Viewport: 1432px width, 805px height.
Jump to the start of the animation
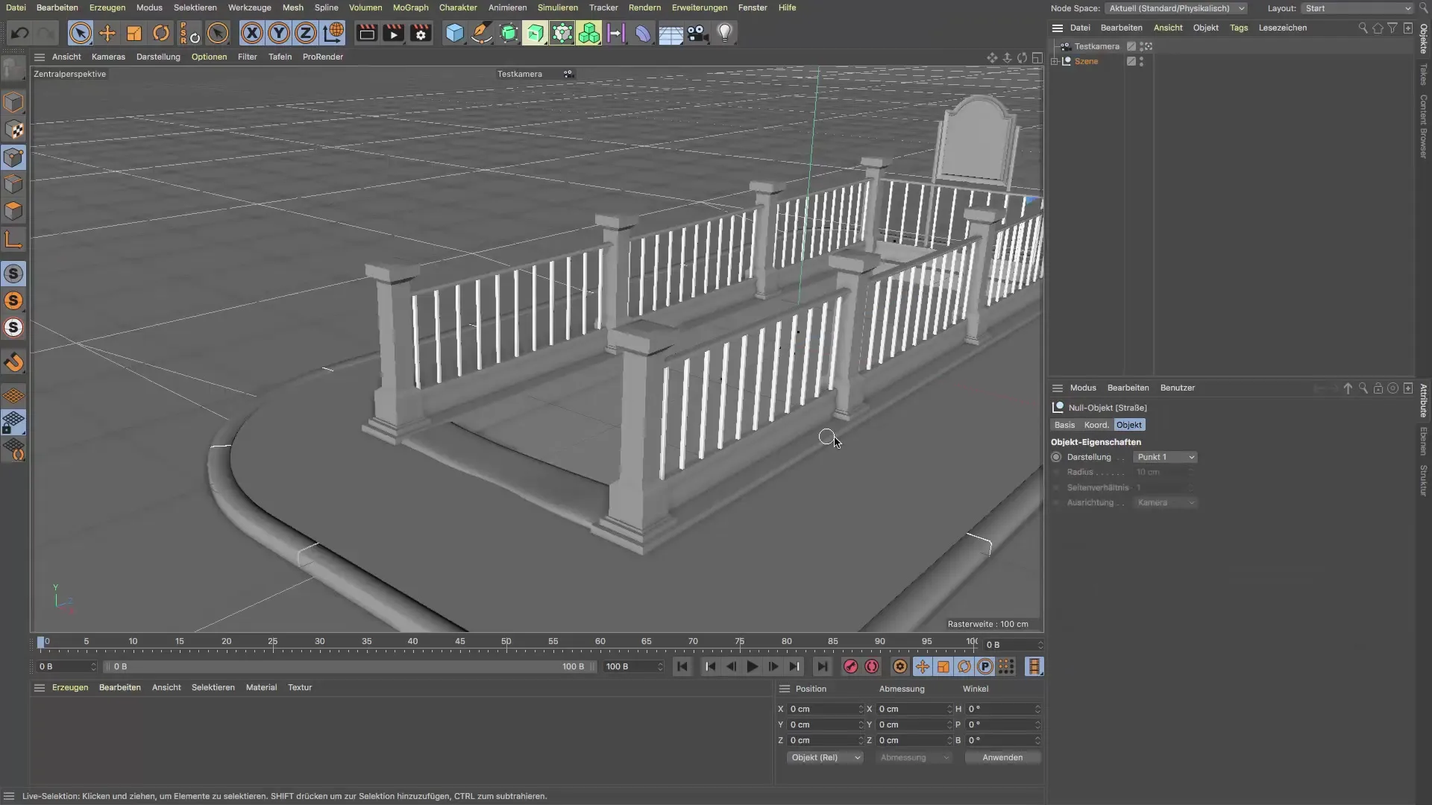coord(682,666)
